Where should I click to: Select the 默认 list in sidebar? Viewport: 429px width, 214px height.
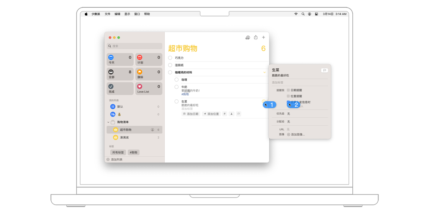[x=134, y=107]
